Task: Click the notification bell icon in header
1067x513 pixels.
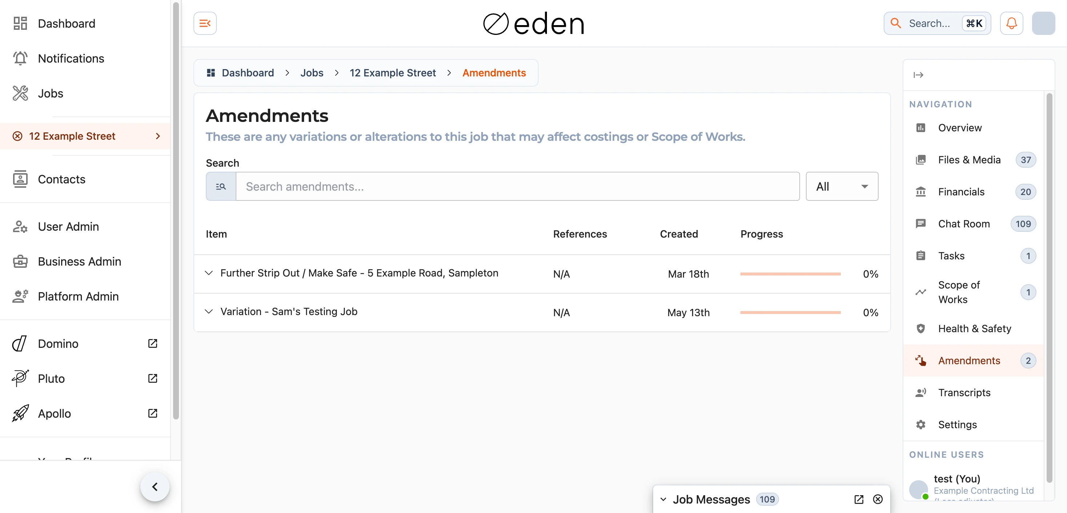Action: pos(1011,23)
